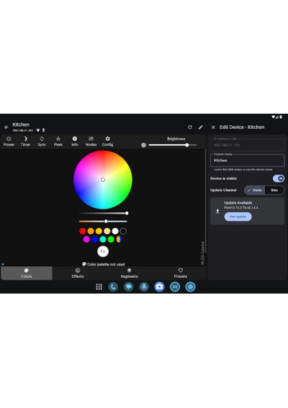Switch to the Segments tab
Viewport: 288px width, 408px height.
click(x=129, y=273)
